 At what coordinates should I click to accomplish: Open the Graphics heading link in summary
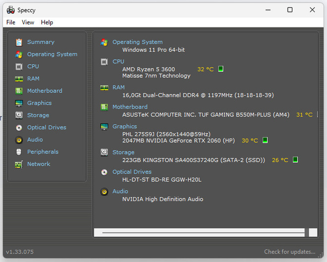[125, 127]
